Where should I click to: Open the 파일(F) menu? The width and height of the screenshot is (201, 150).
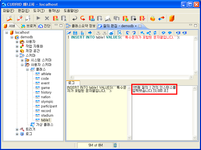coord(8,11)
